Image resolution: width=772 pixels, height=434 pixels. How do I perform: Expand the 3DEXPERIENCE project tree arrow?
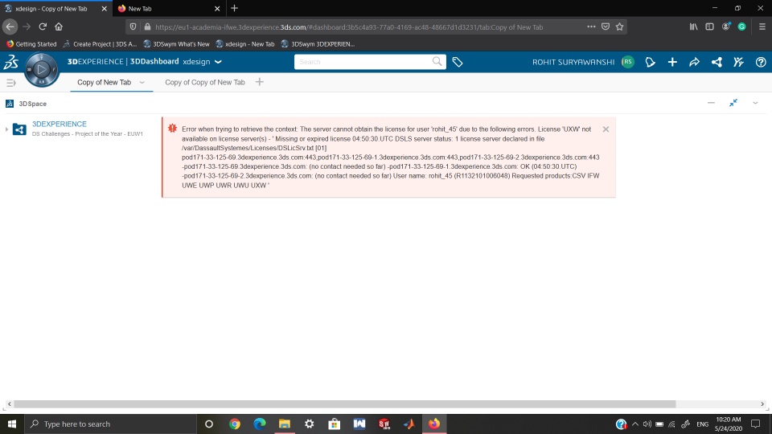coord(6,129)
